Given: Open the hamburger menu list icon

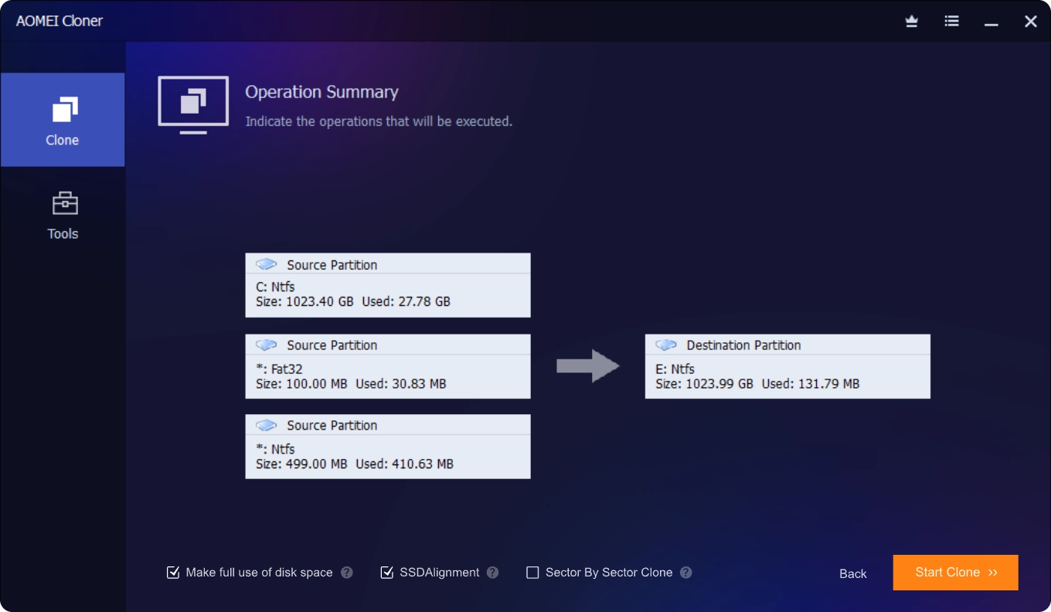Looking at the screenshot, I should pos(951,22).
